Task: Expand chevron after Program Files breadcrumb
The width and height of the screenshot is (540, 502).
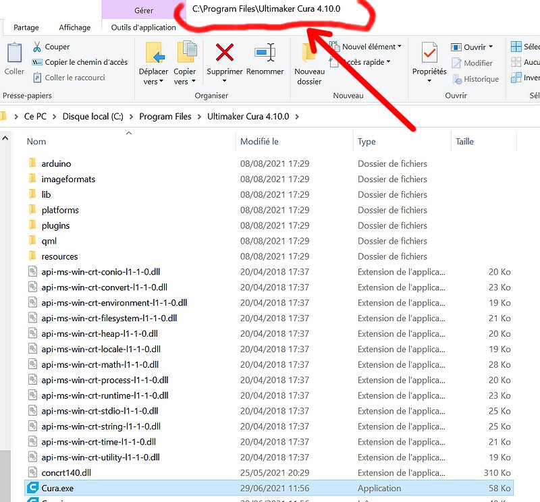Action: pyautogui.click(x=199, y=117)
